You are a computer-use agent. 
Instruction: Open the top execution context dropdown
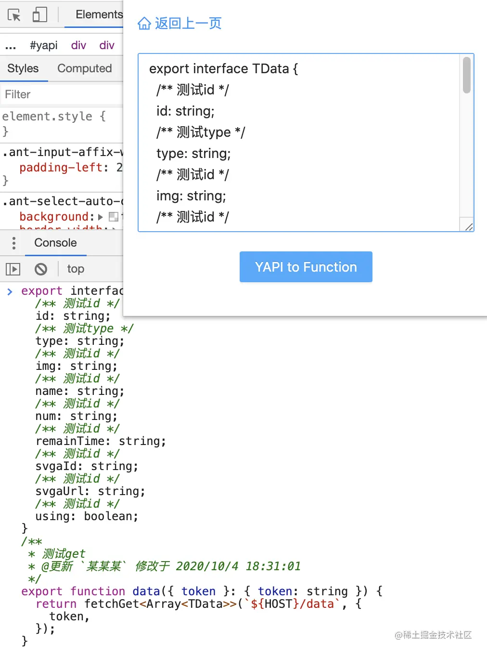pyautogui.click(x=76, y=269)
